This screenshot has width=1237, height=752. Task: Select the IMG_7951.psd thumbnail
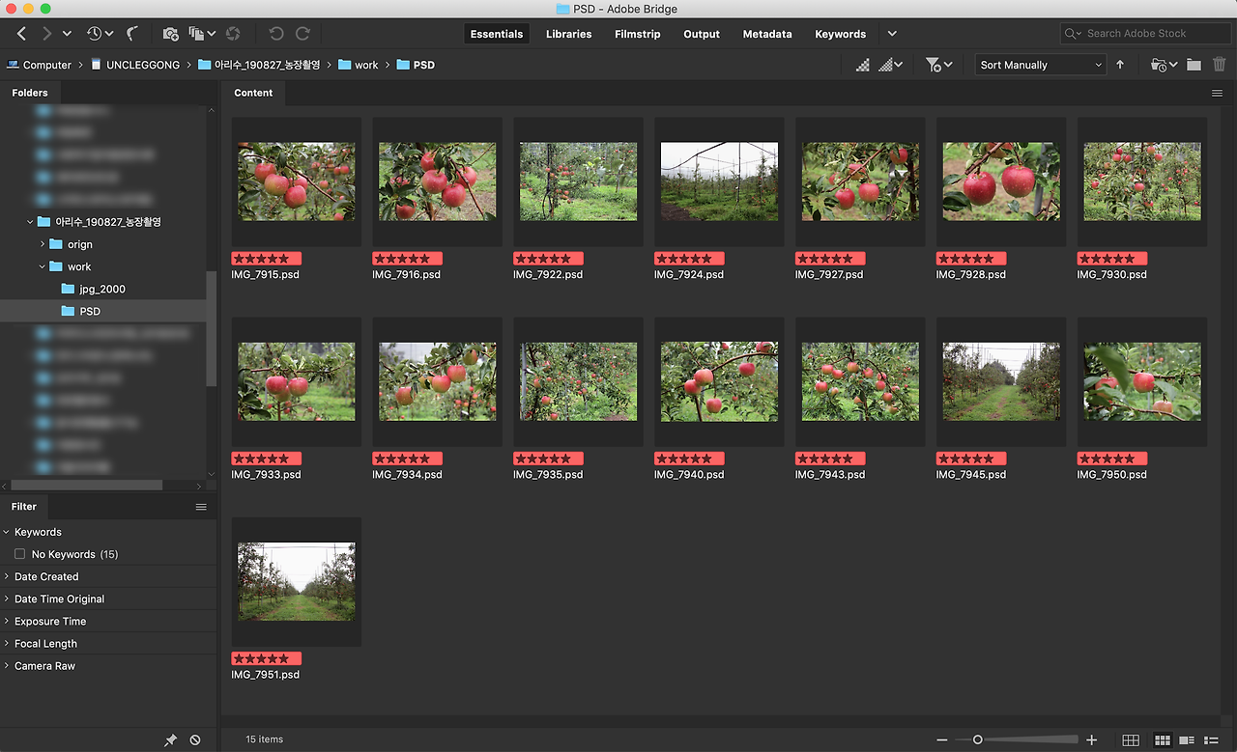[x=297, y=581]
